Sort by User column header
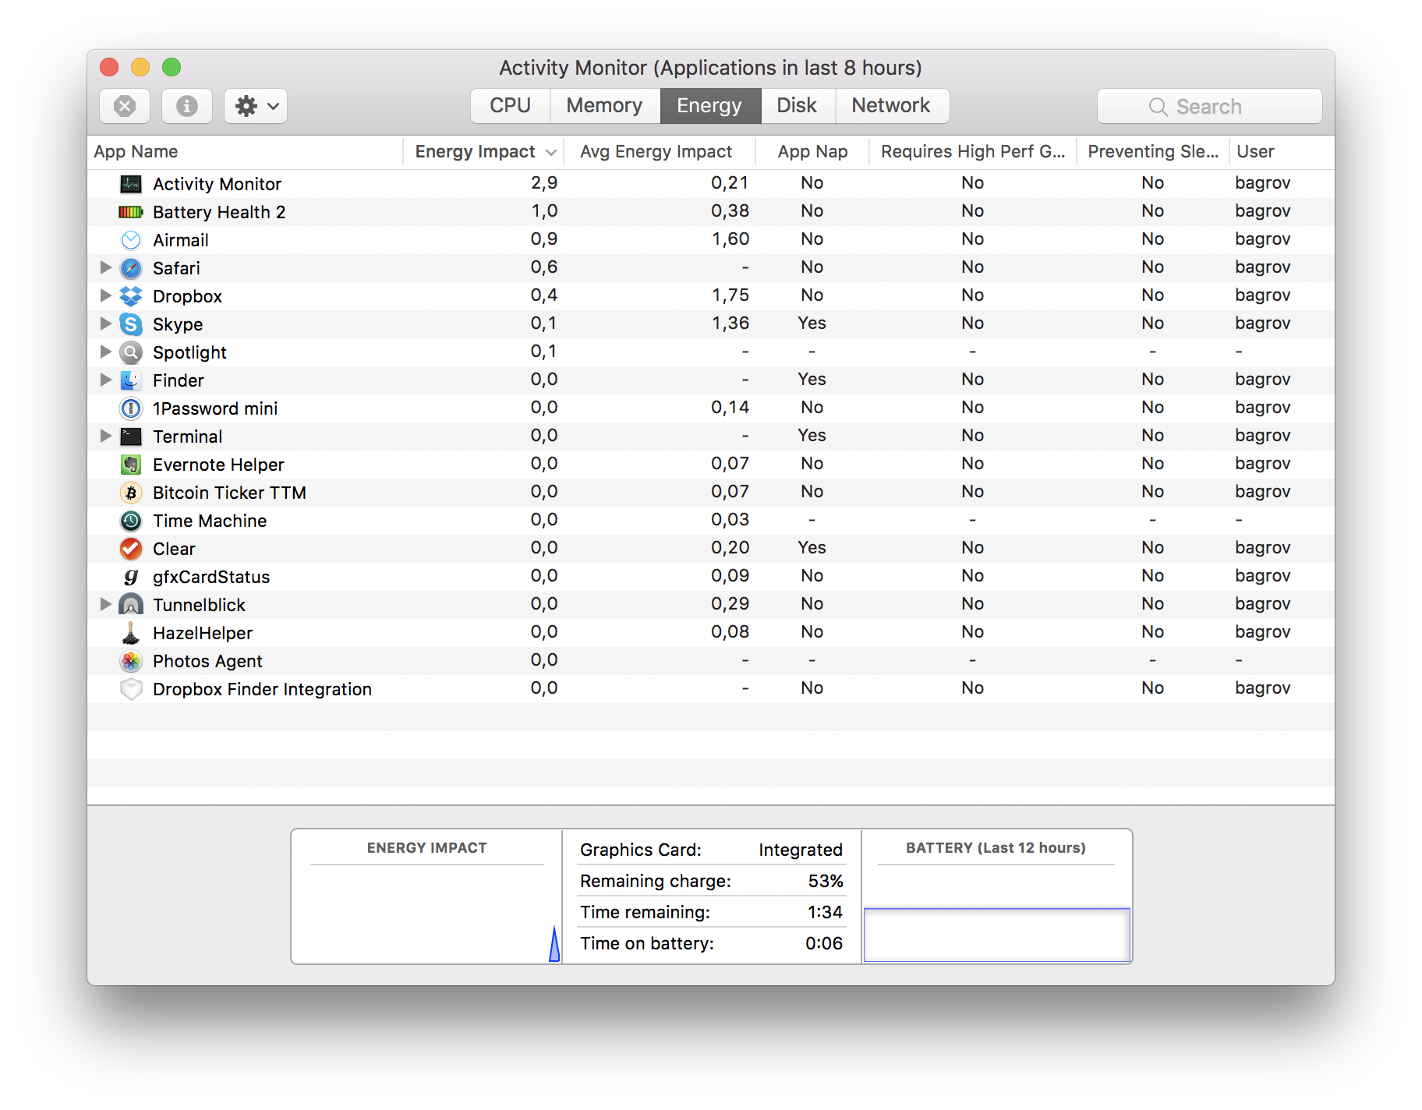 (x=1282, y=152)
